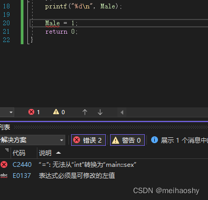Click line number 22 in the gutter
This screenshot has width=208, height=200.
(x=6, y=40)
